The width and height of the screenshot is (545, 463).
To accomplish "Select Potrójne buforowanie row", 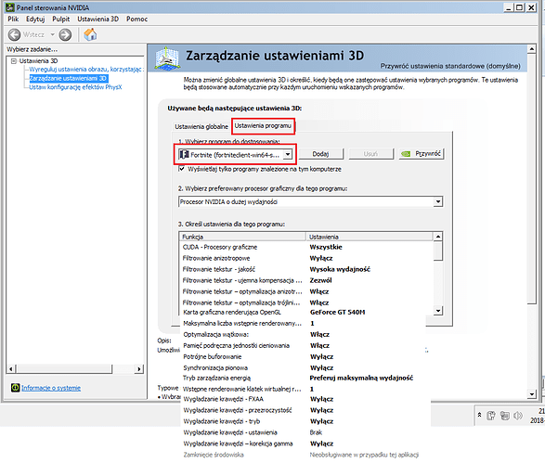I will [x=303, y=356].
